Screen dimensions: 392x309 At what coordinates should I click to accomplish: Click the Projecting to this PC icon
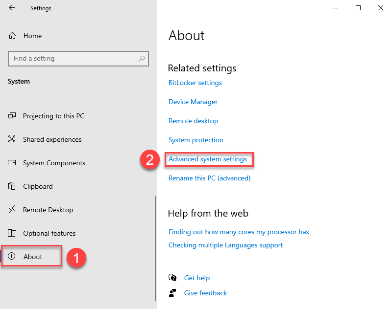click(x=12, y=116)
